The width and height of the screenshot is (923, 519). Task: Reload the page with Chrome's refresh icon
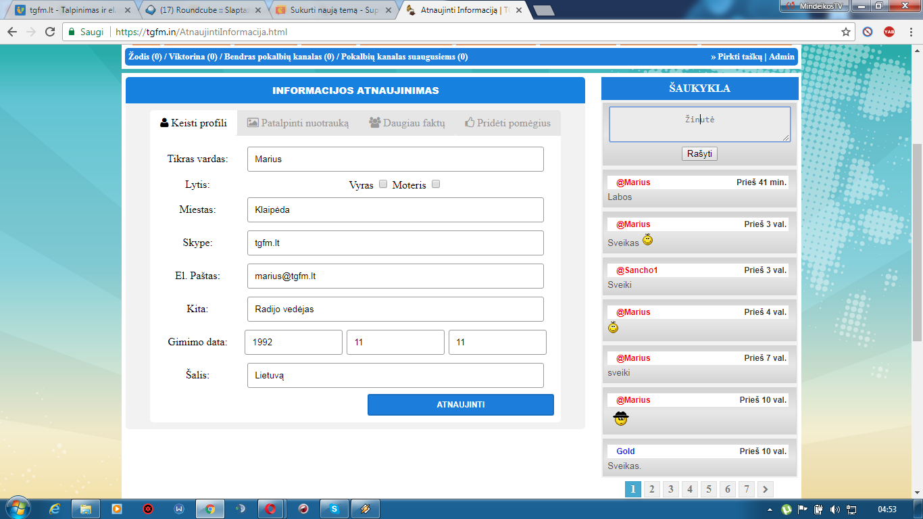coord(50,32)
